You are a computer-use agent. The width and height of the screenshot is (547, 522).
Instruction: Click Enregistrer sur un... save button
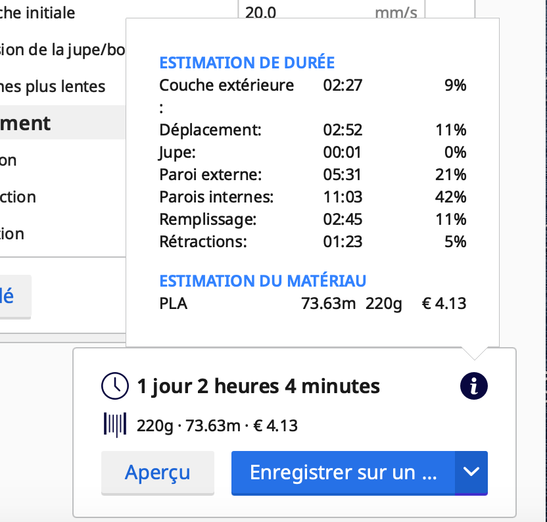(343, 473)
